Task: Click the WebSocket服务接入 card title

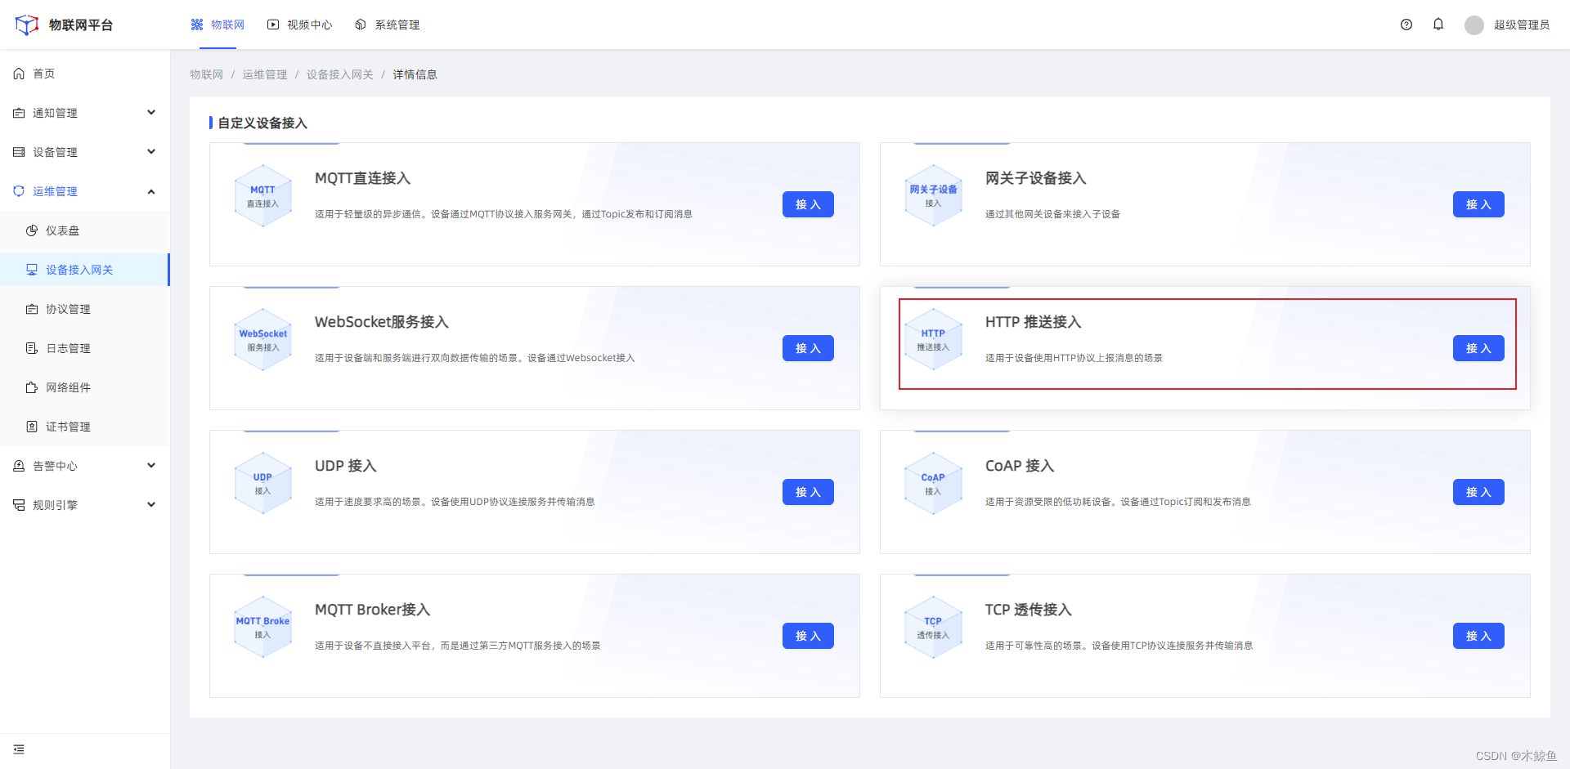Action: pyautogui.click(x=382, y=322)
